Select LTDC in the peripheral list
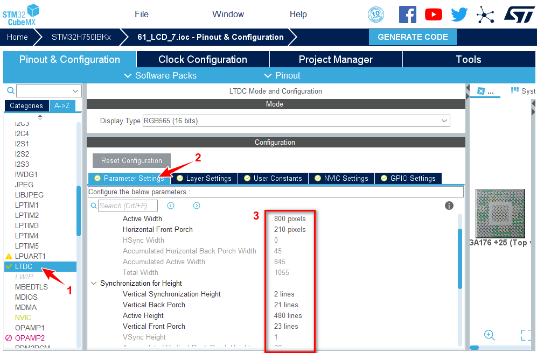This screenshot has height=353, width=537. pyautogui.click(x=24, y=266)
